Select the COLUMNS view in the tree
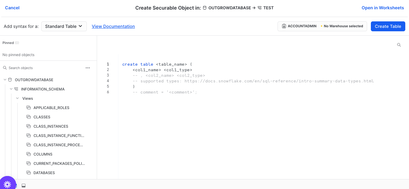Image resolution: width=409 pixels, height=189 pixels. pyautogui.click(x=43, y=154)
